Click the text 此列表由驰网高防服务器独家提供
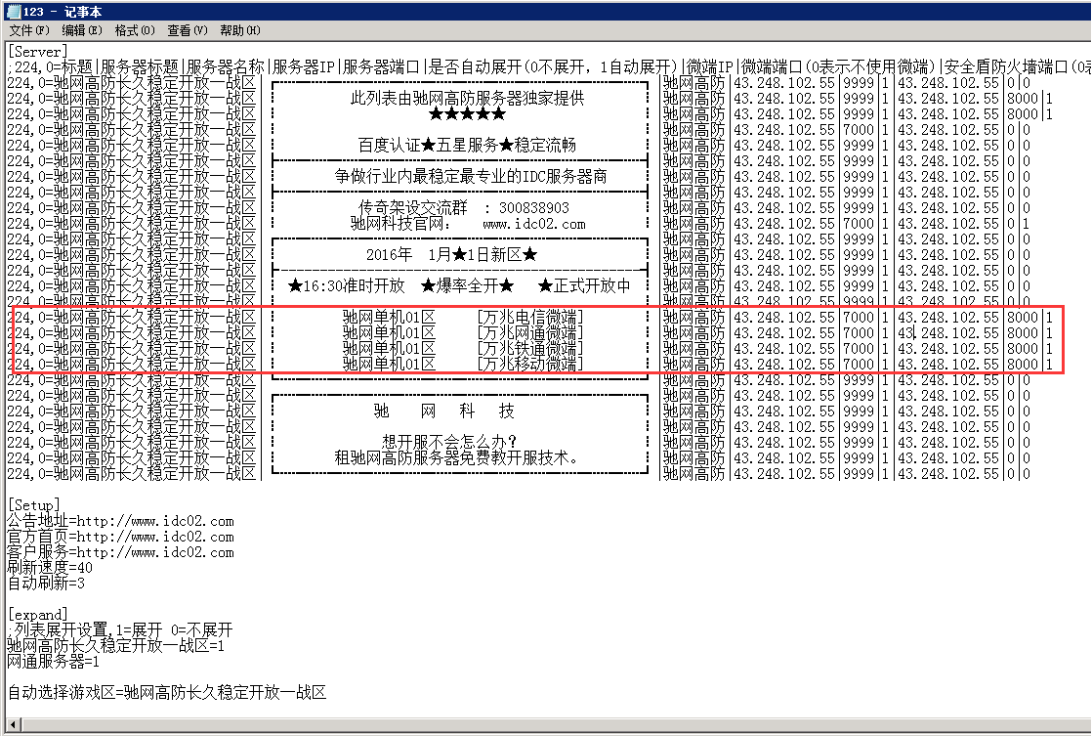The width and height of the screenshot is (1092, 736). point(467,99)
